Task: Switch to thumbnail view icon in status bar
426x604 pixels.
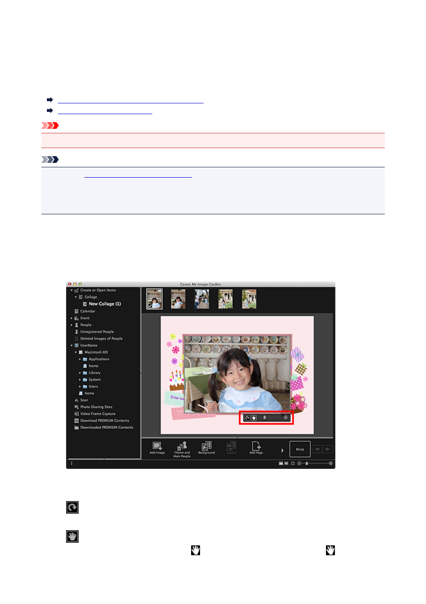Action: [281, 464]
